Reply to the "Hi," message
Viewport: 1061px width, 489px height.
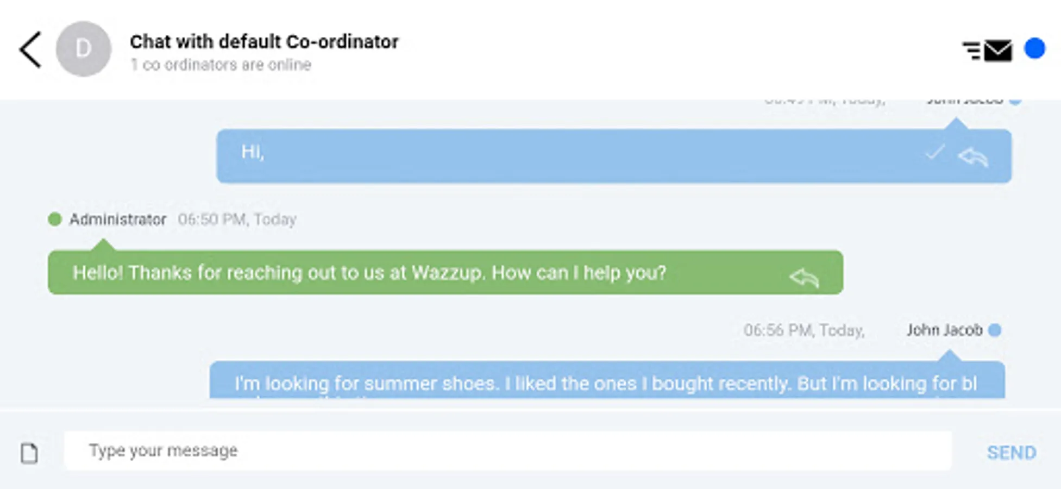972,157
